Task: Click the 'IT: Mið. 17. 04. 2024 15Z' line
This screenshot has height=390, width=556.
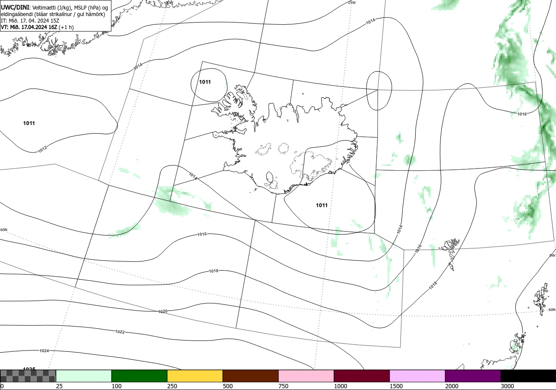Action: click(x=30, y=20)
